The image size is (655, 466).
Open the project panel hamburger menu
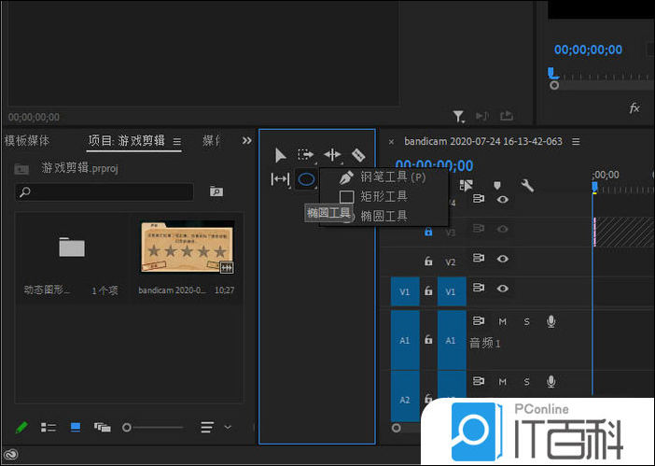[x=177, y=141]
